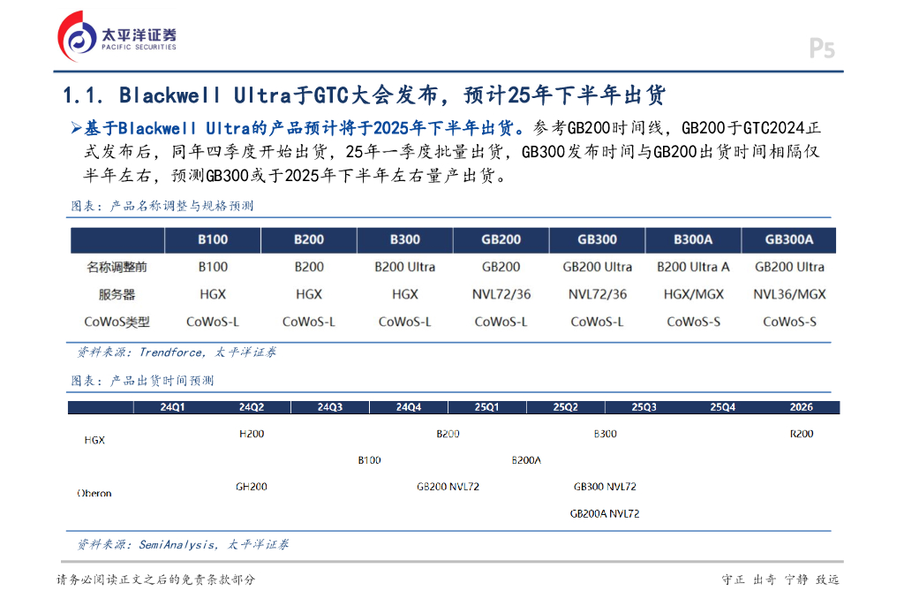Click the 'HGX/MGX' server cell
This screenshot has height=606, width=904.
coord(693,294)
